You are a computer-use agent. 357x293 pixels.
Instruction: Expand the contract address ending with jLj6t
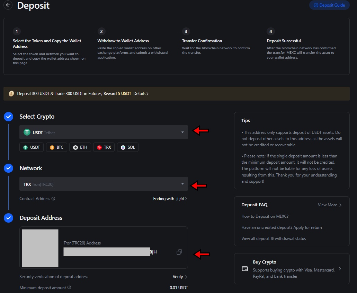[x=170, y=198]
